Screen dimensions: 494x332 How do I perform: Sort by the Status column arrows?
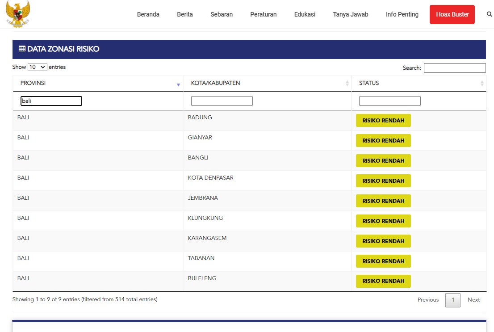pyautogui.click(x=482, y=84)
